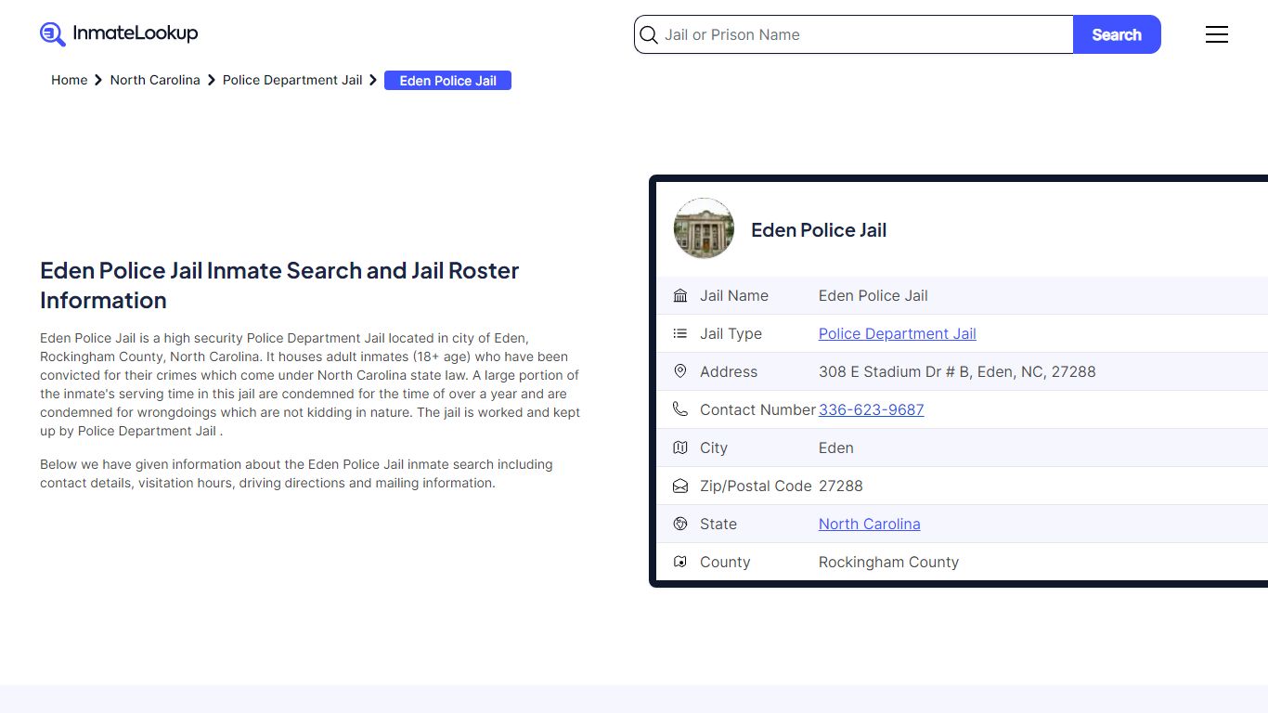
Task: Click the bank icon beside Jail Name
Action: [680, 295]
